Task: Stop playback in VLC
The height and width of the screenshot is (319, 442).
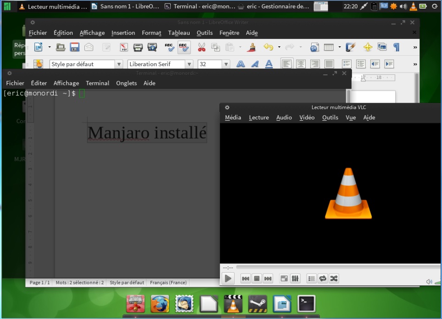Action: tap(257, 279)
